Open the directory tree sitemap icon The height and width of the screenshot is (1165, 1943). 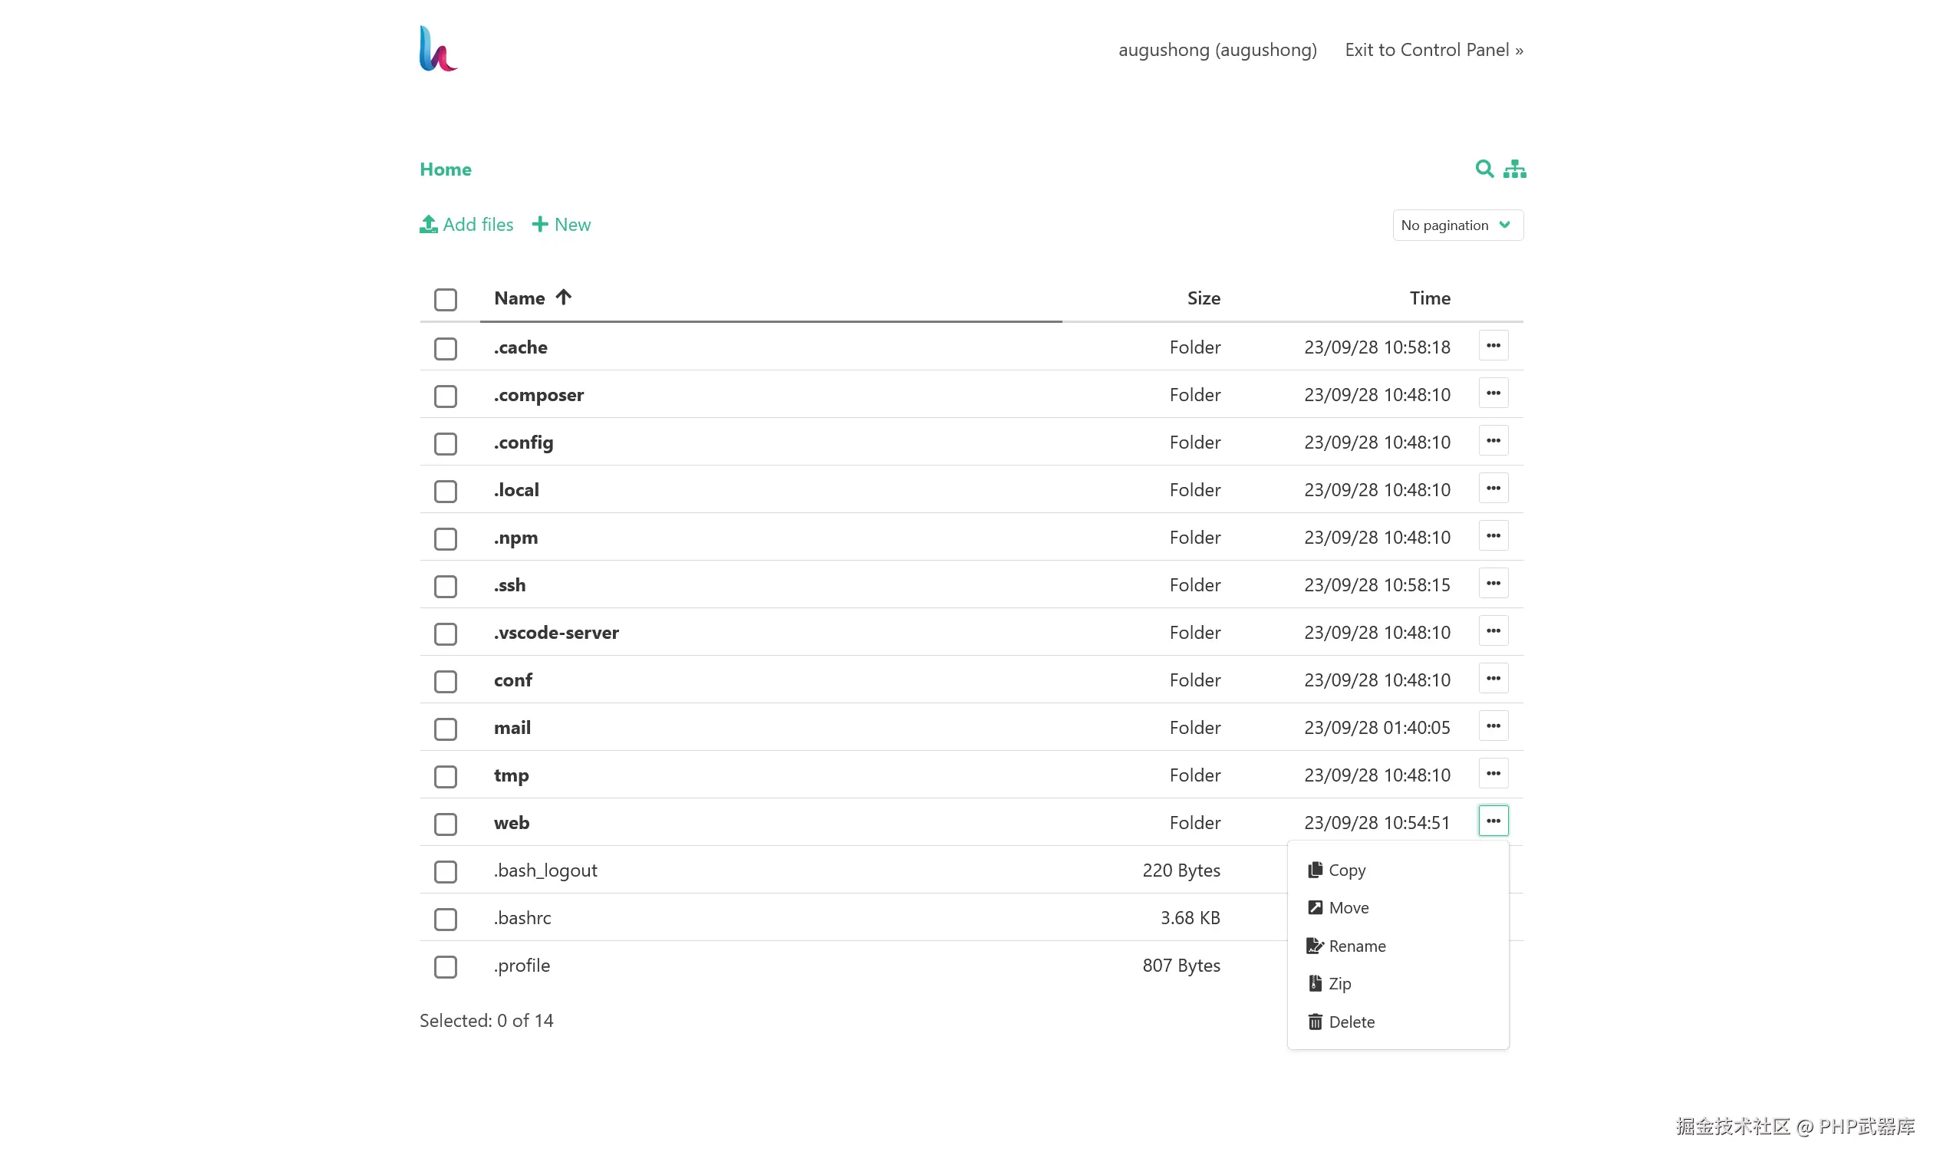tap(1514, 169)
